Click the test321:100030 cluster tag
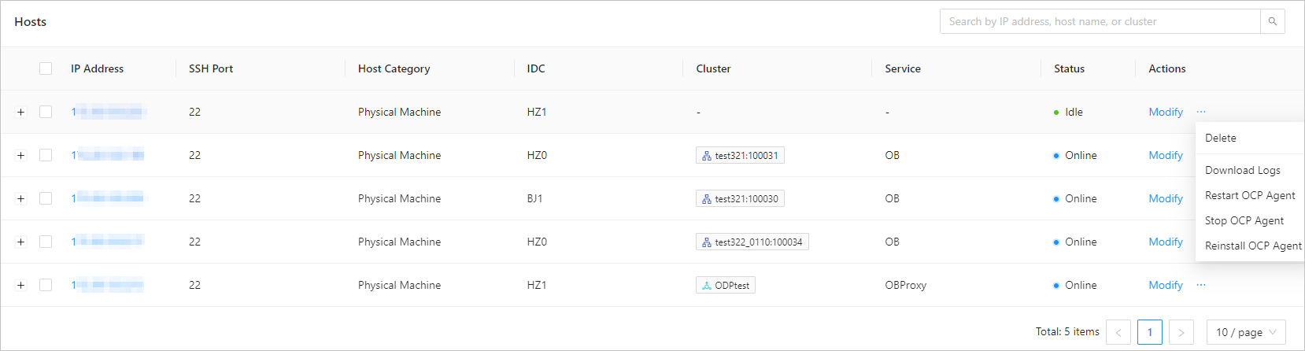 pyautogui.click(x=740, y=198)
